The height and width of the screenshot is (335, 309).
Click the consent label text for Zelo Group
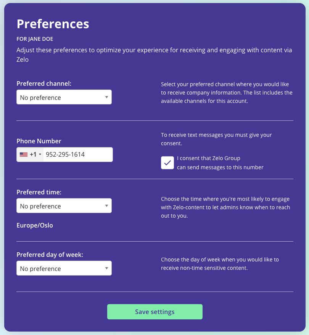pos(220,163)
